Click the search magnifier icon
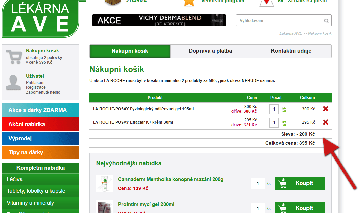This screenshot has height=213, width=362. click(326, 21)
